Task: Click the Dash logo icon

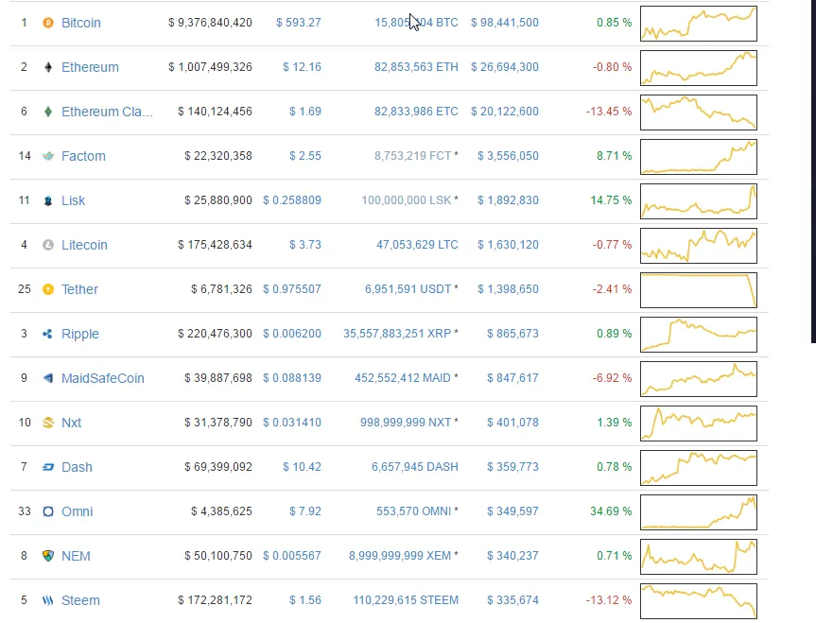Action: (x=48, y=467)
